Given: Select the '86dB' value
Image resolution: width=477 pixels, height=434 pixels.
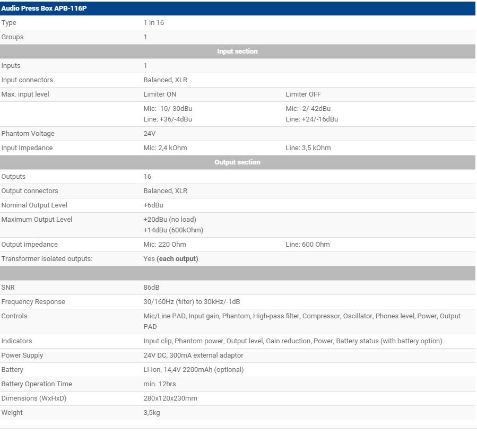Looking at the screenshot, I should [152, 288].
